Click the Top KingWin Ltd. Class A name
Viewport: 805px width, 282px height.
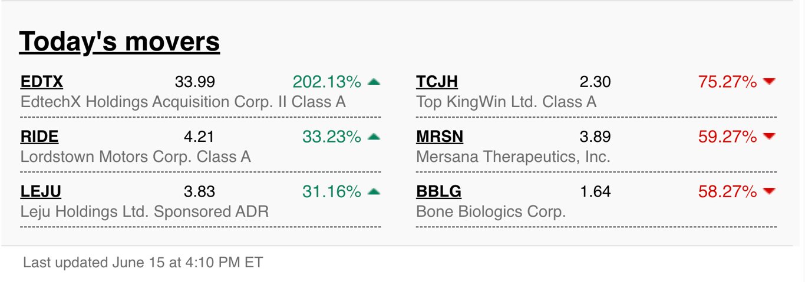506,102
